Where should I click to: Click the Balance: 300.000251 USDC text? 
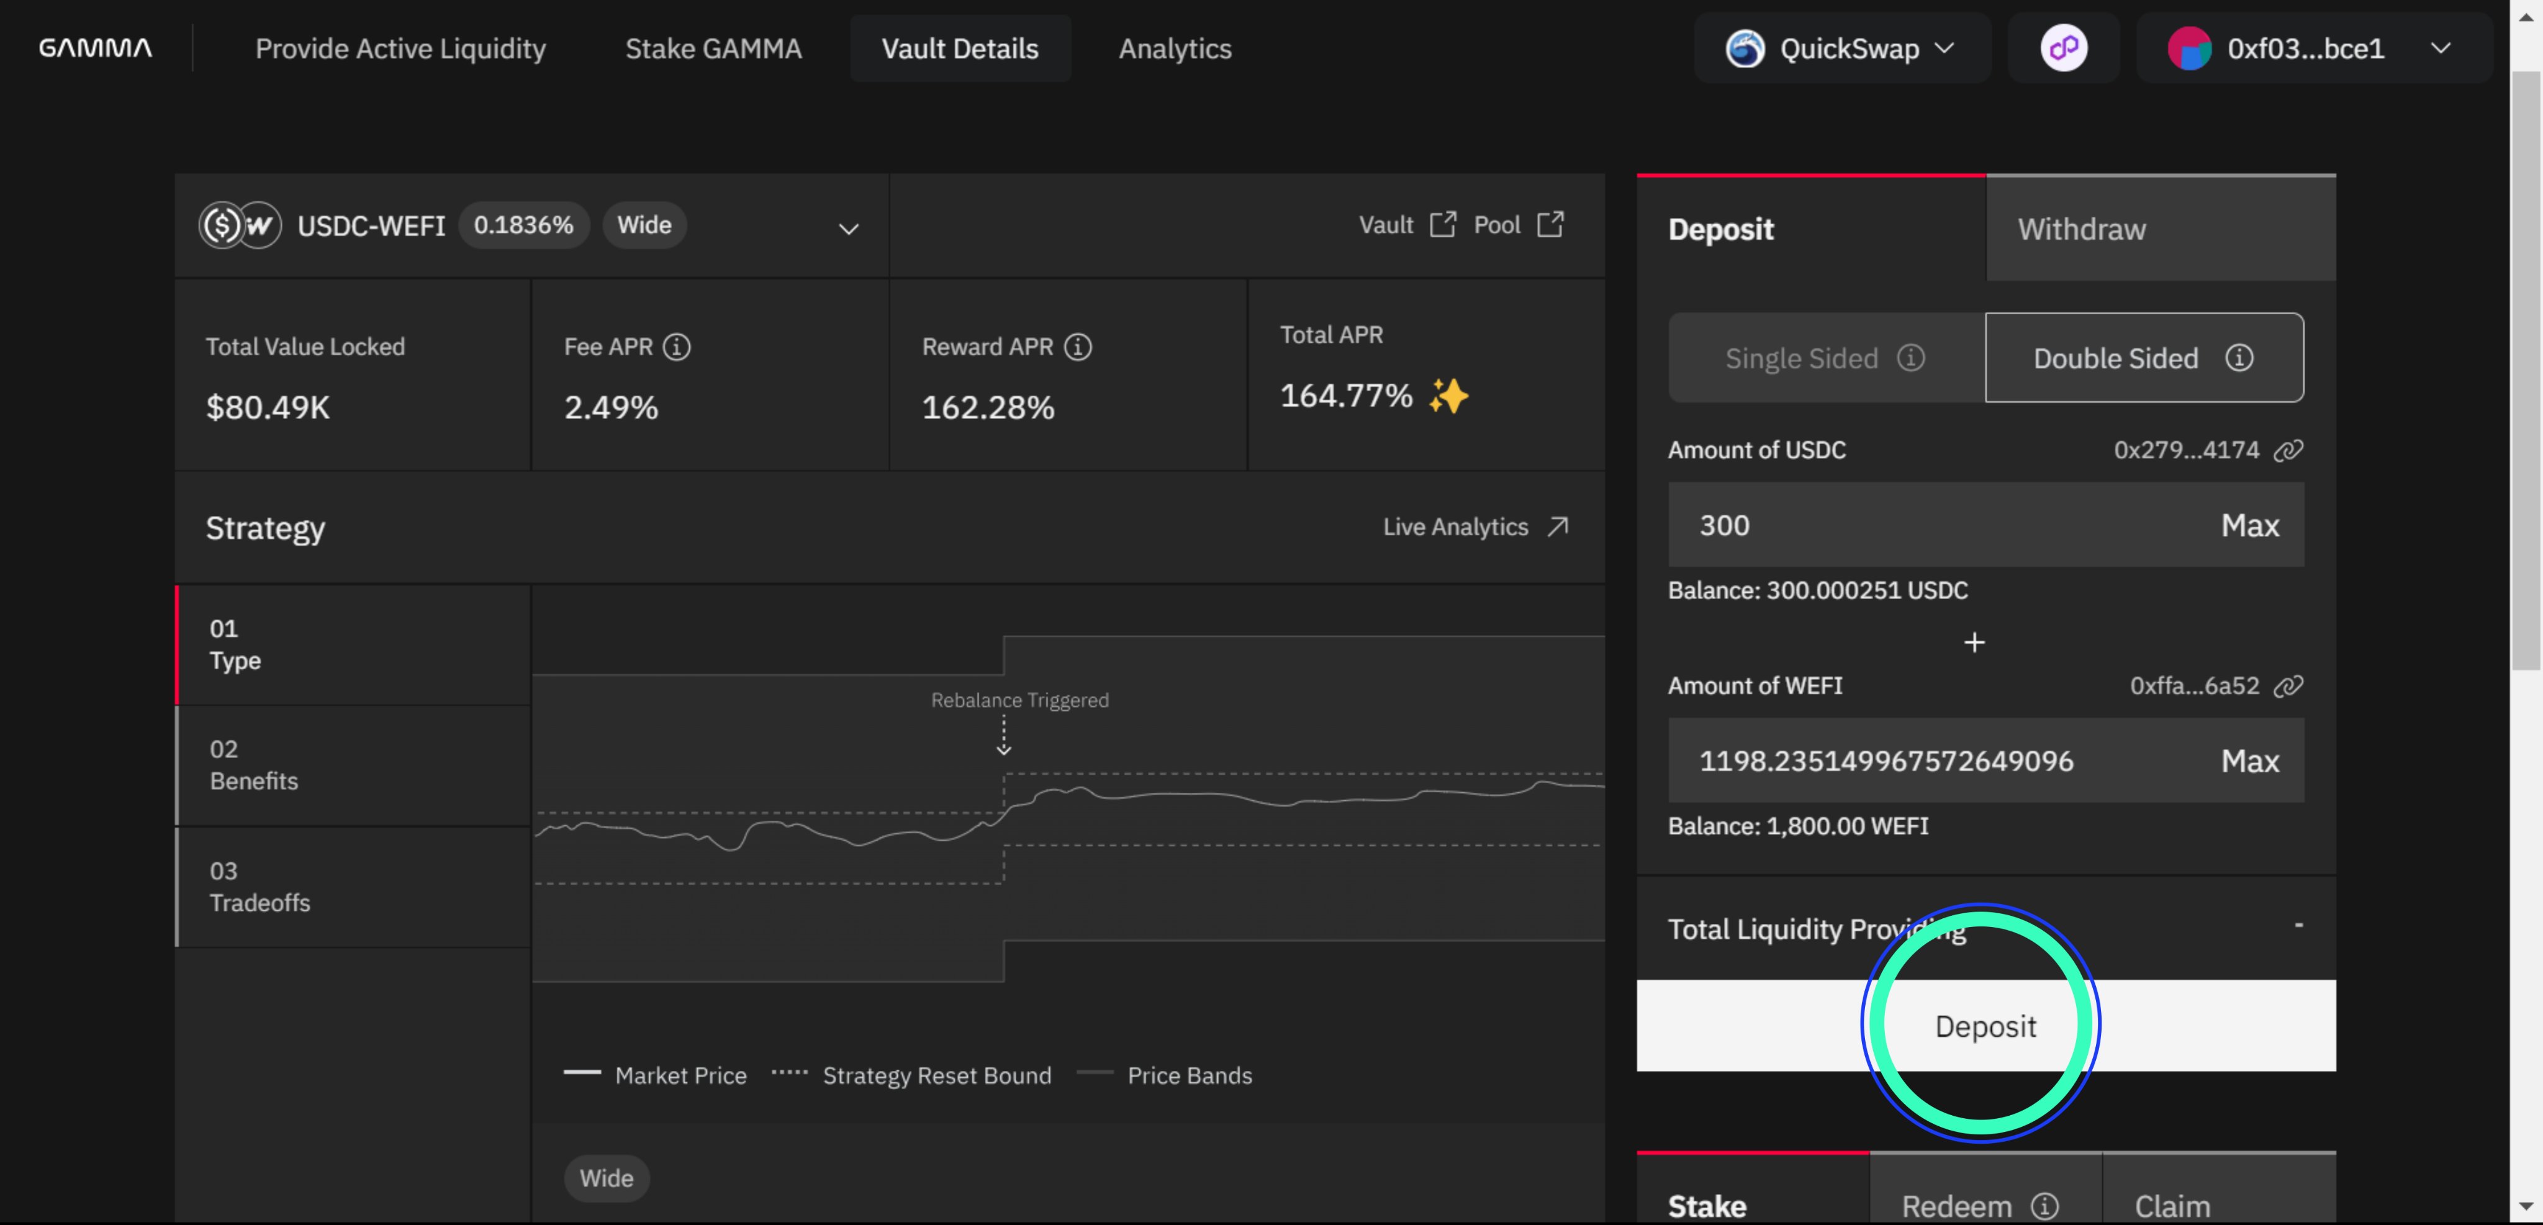(1817, 590)
